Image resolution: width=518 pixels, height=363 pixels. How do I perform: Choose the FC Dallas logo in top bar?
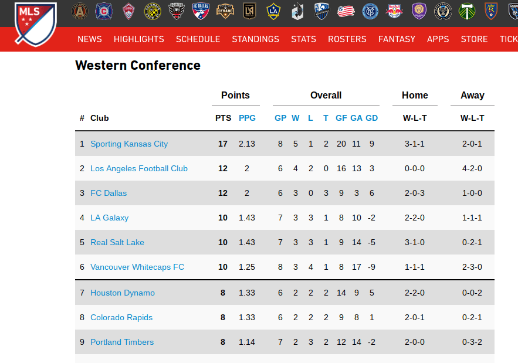(201, 11)
